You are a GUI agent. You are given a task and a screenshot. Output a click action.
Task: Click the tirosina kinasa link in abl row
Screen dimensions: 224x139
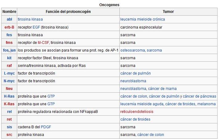(x=30, y=19)
